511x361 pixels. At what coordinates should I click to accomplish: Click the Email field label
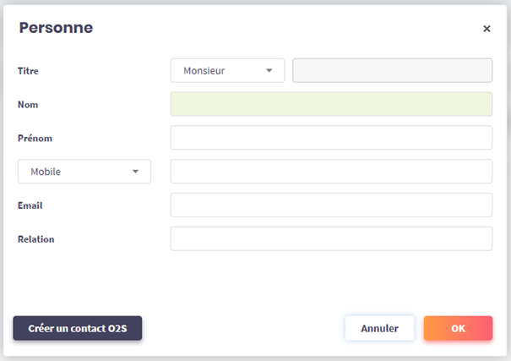[30, 205]
